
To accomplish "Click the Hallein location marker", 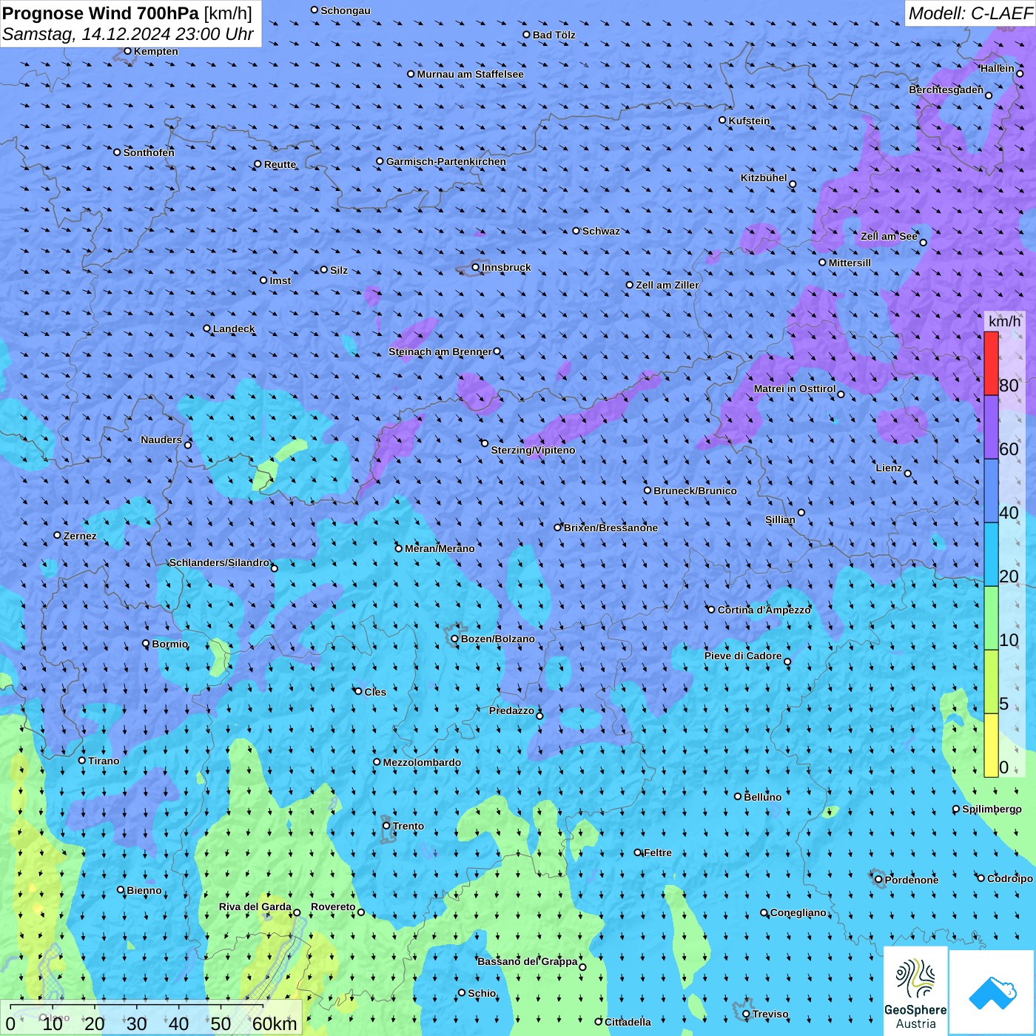I will pos(1020,73).
